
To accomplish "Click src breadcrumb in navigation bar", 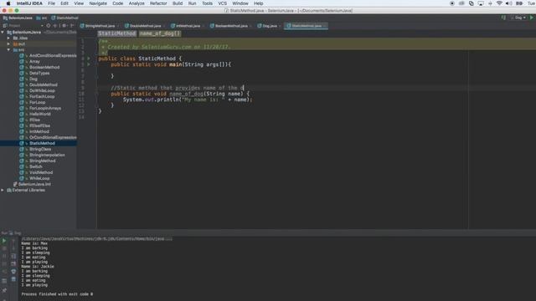I will click(42, 18).
